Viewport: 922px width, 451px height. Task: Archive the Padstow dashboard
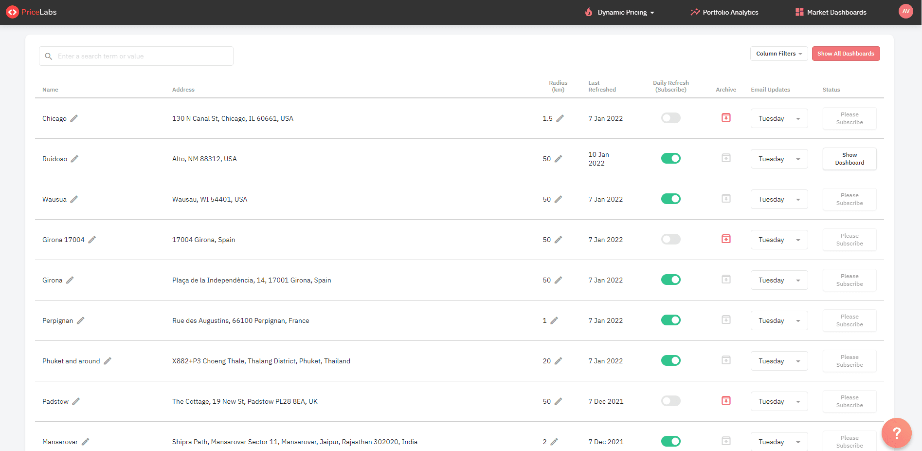click(726, 400)
